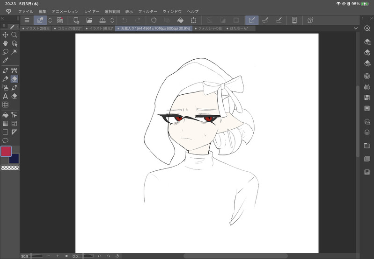Image resolution: width=374 pixels, height=259 pixels.
Task: Click the Undo arrow in the command bar
Action: tap(125, 20)
